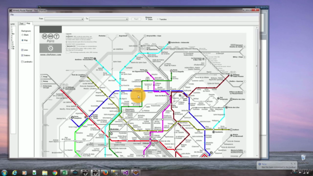The width and height of the screenshot is (313, 176).
Task: Open the Windows Start menu
Action: (x=4, y=173)
